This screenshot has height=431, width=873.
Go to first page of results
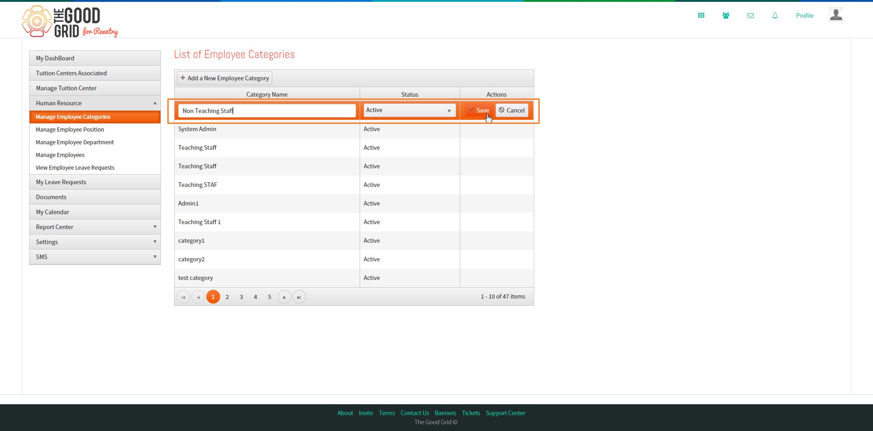point(183,297)
